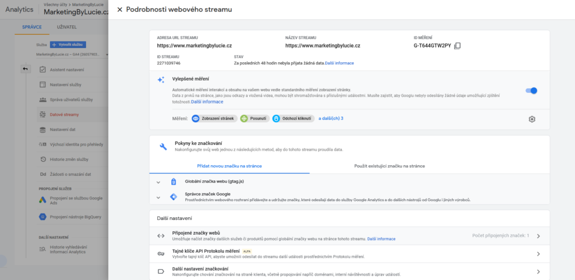Click the Datové streamy icon
The image size is (575, 280).
pos(43,114)
